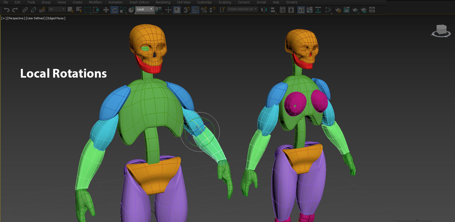455x222 pixels.
Task: Open the 'All' selection filter dropdown
Action: [x=57, y=9]
